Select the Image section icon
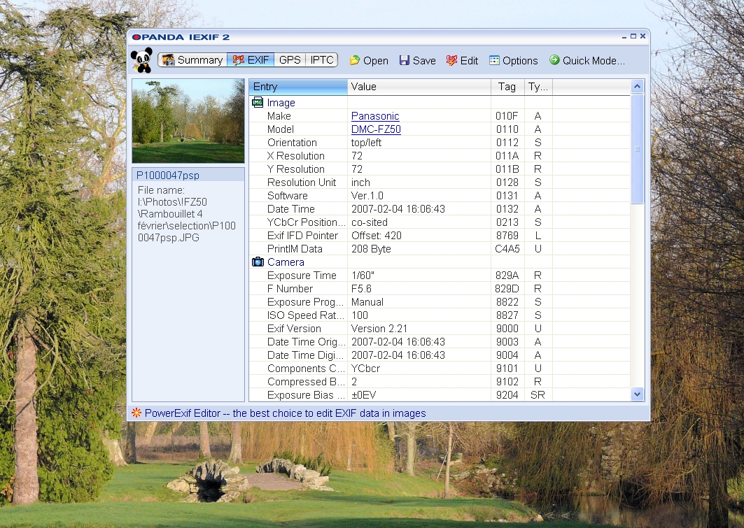This screenshot has height=528, width=744. point(258,103)
